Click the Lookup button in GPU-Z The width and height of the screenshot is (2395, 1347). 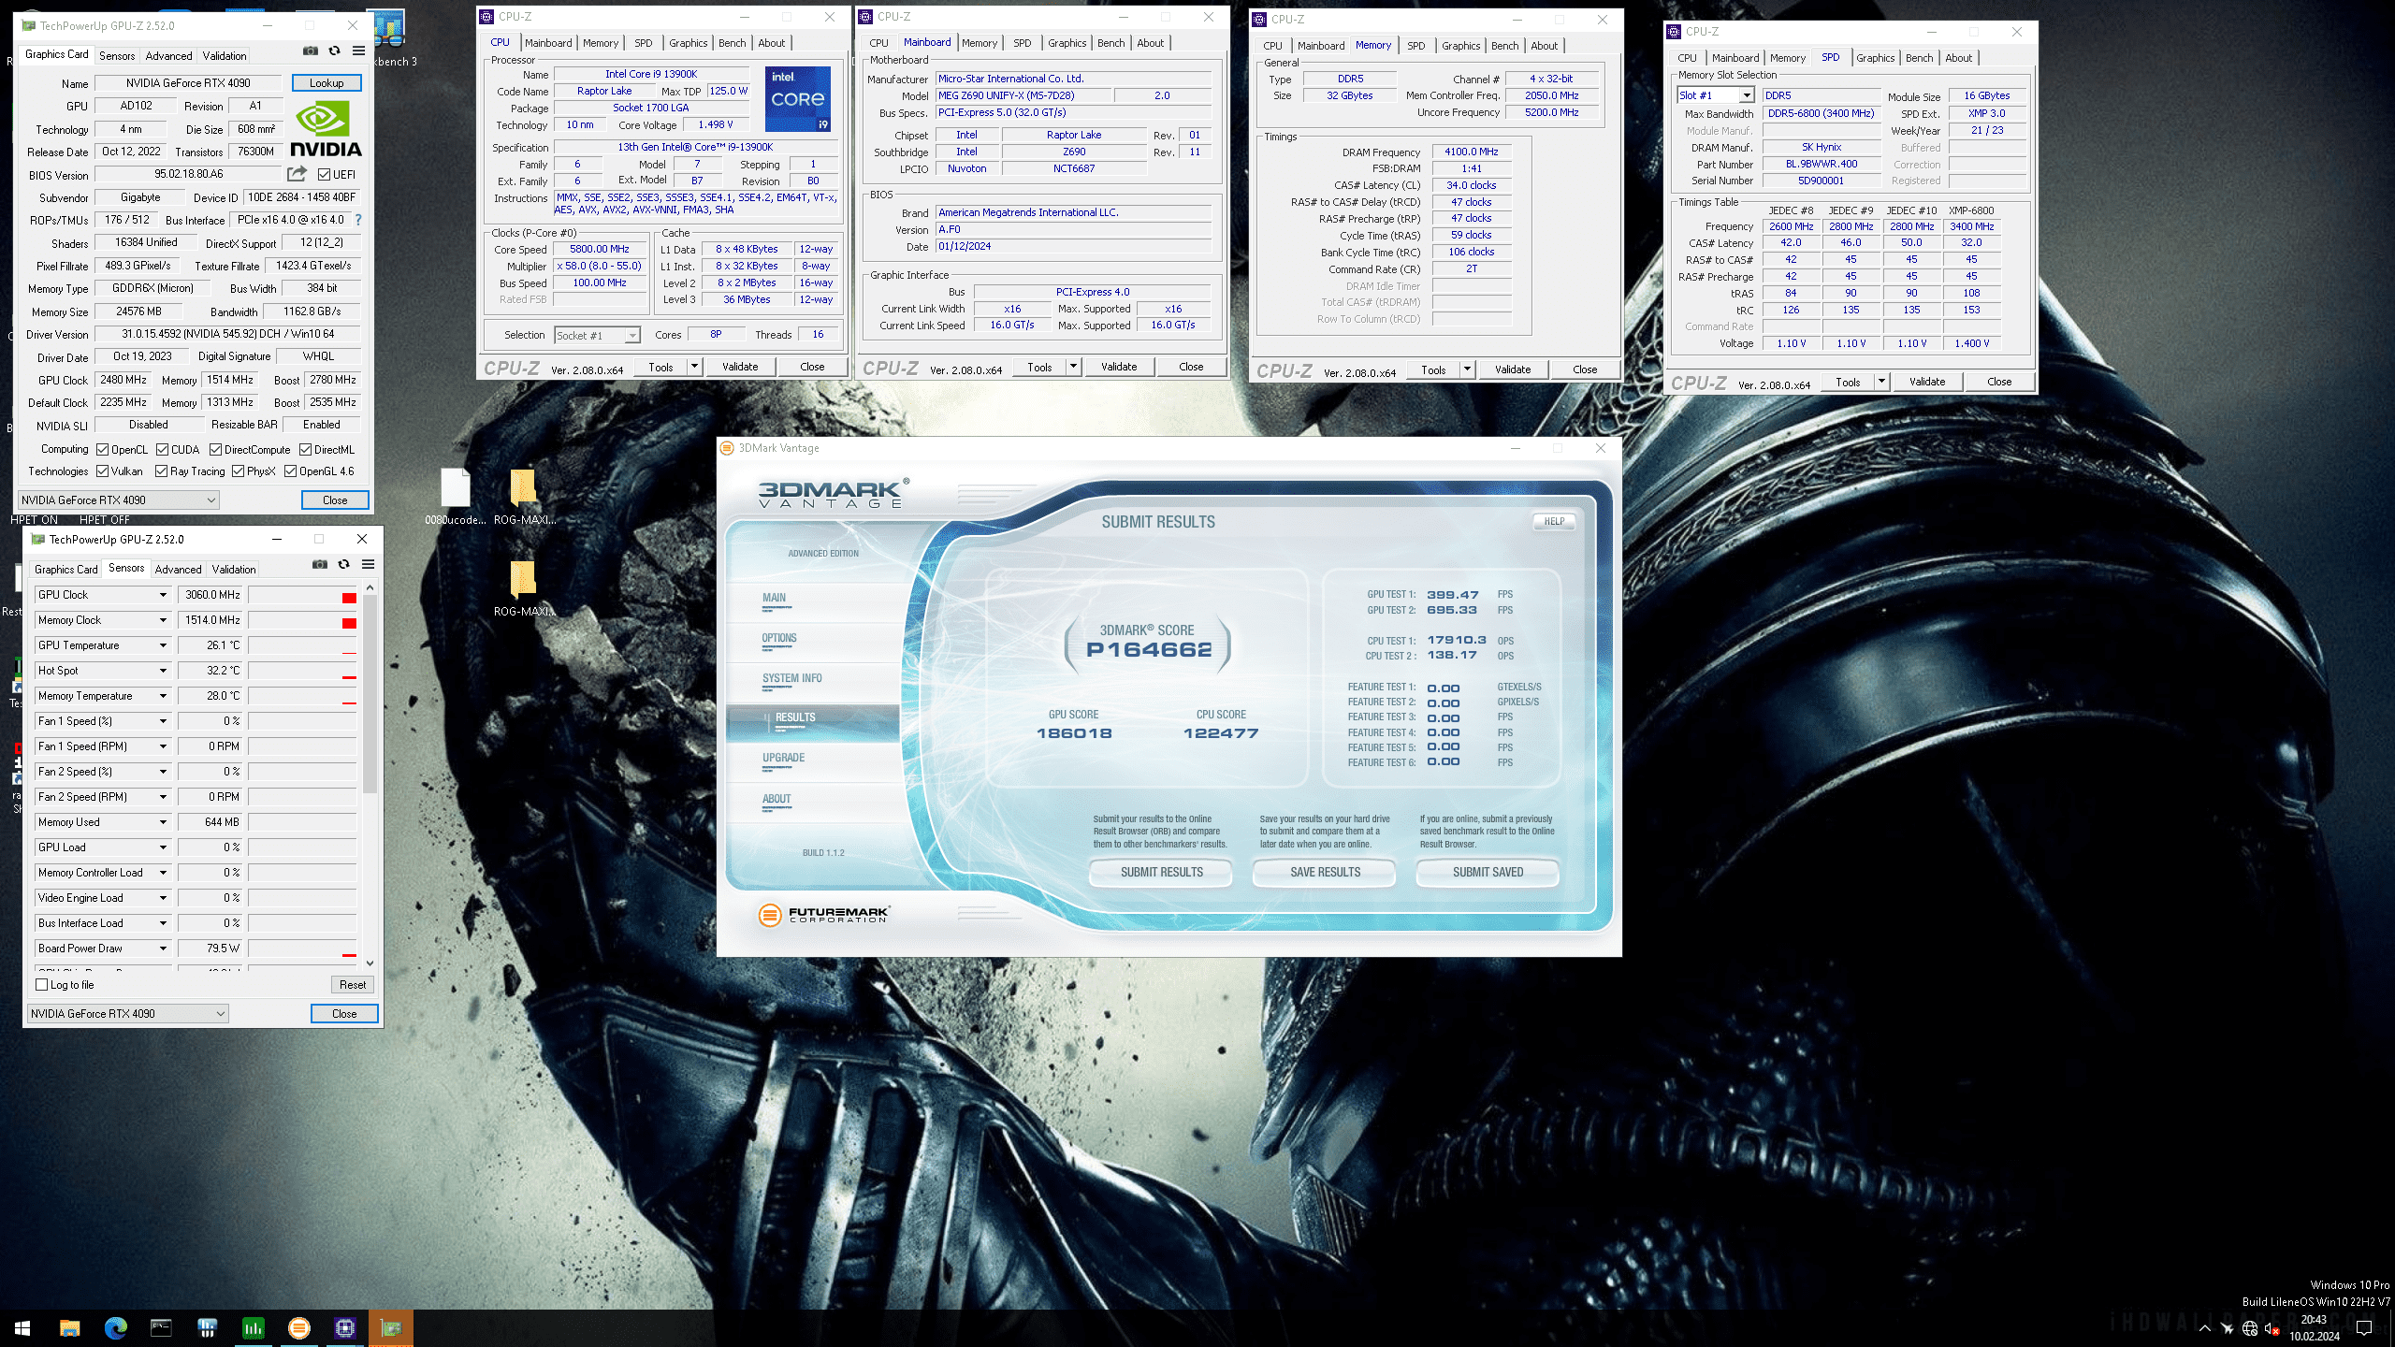[327, 83]
